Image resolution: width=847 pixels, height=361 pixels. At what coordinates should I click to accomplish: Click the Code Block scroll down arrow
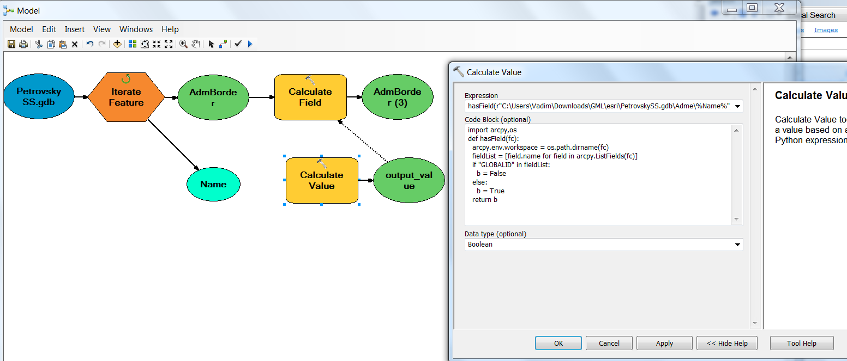pos(736,219)
